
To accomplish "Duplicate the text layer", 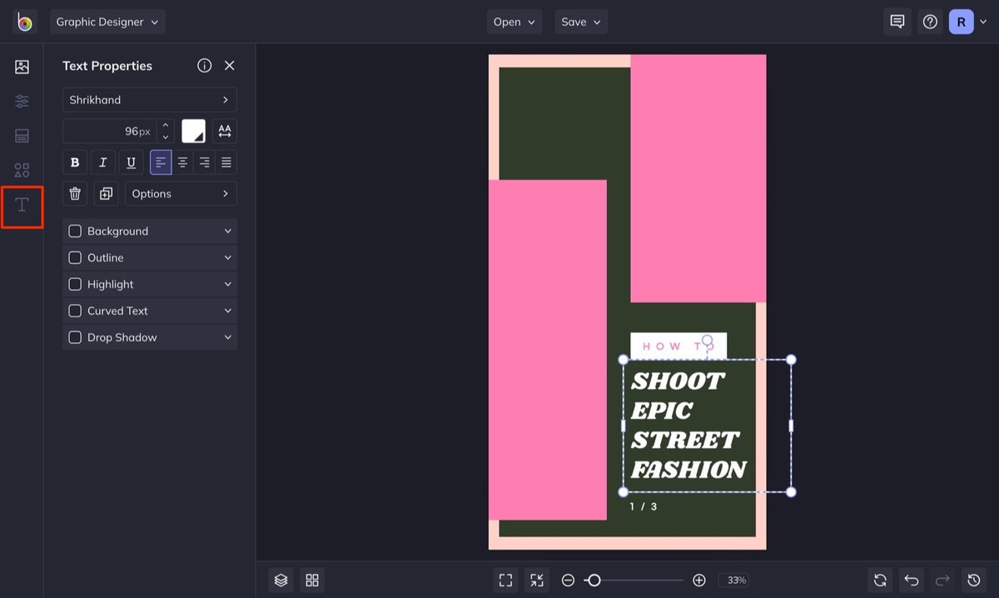I will pyautogui.click(x=105, y=192).
